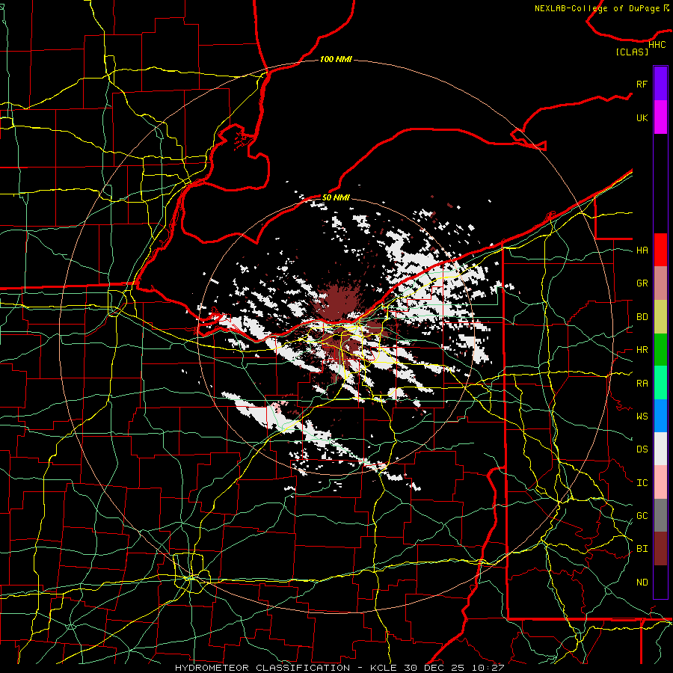This screenshot has height=673, width=673.
Task: Click the WS wet snow blue swatch
Action: click(660, 416)
